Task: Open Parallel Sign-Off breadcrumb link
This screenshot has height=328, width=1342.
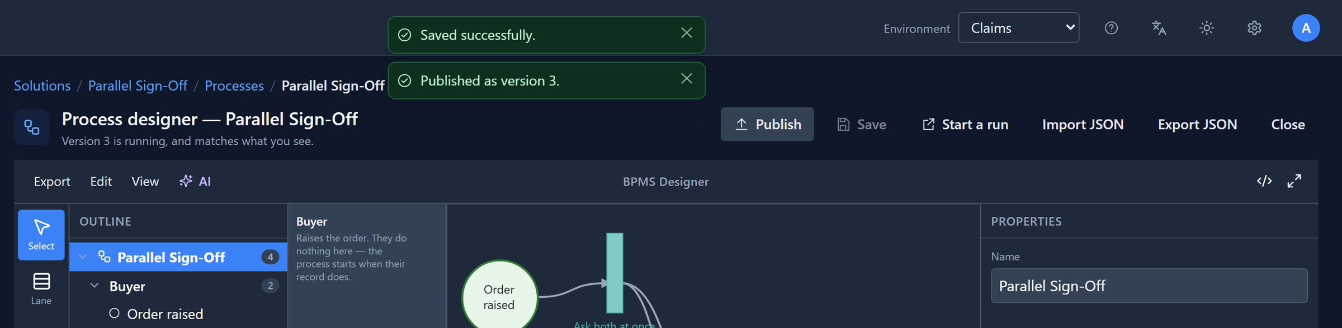Action: click(x=138, y=85)
